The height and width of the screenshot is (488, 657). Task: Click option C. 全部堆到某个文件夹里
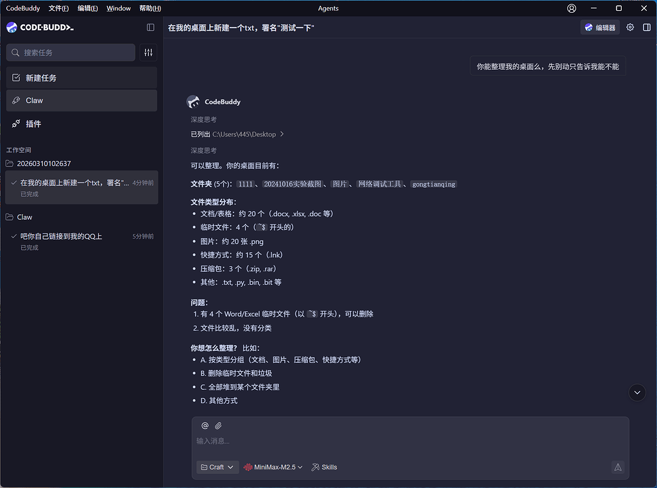(240, 387)
